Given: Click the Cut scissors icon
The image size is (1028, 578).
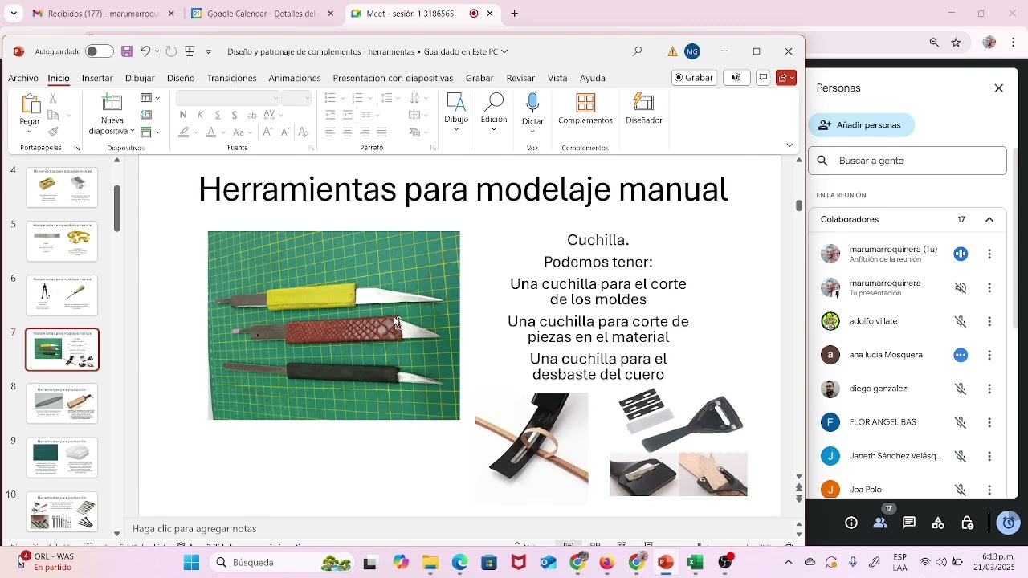Looking at the screenshot, I should (53, 98).
